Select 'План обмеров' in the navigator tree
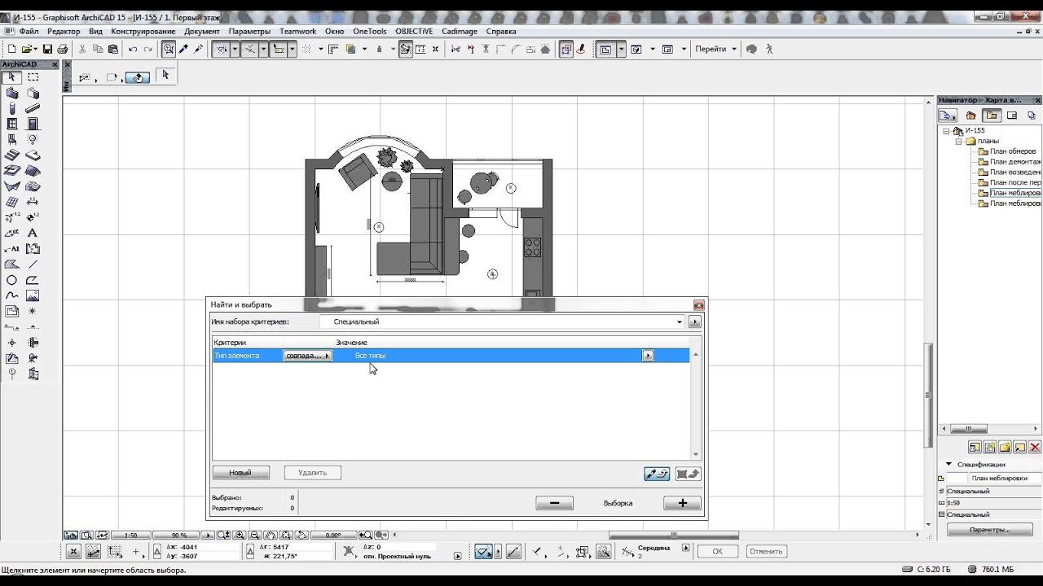Screen dimensions: 1043x586 coord(1012,151)
